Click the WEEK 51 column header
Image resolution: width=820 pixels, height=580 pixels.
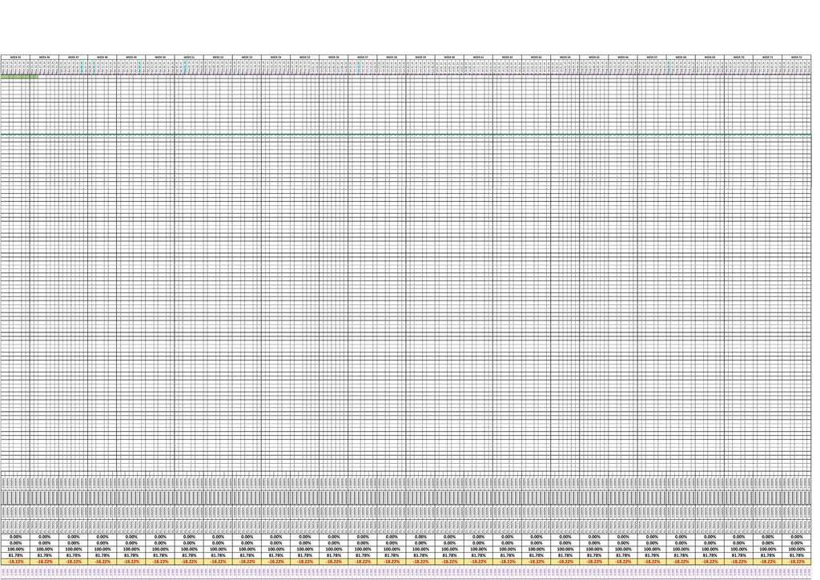click(x=189, y=57)
